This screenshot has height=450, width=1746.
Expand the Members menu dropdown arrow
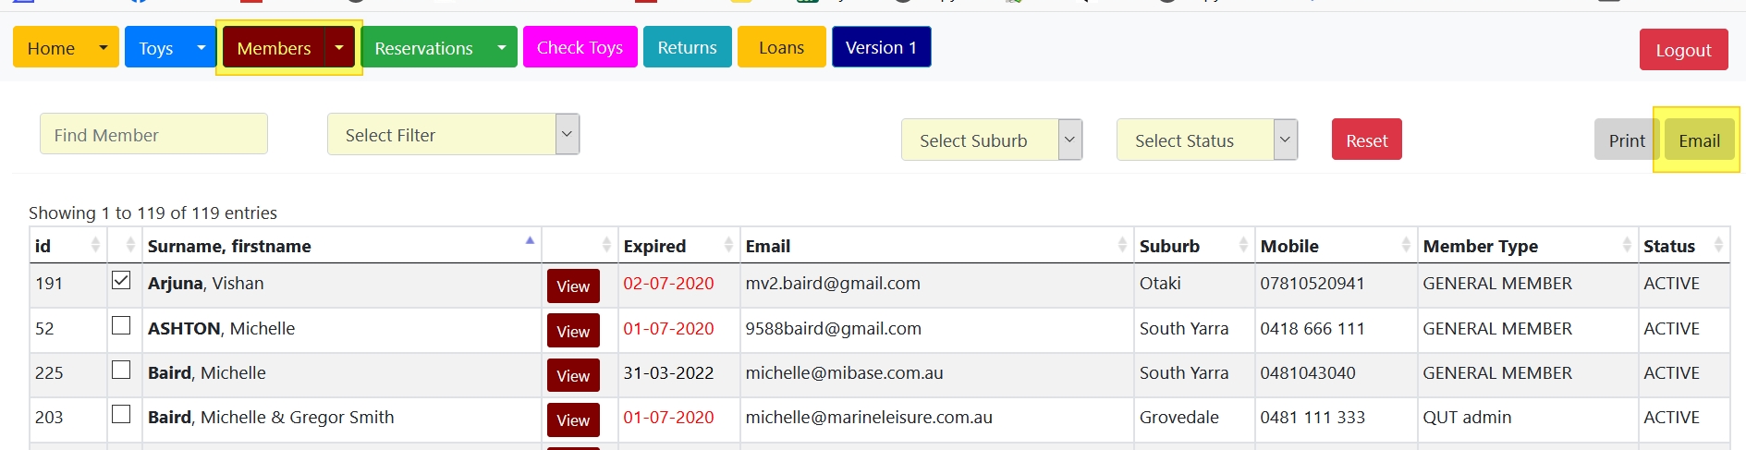(339, 48)
